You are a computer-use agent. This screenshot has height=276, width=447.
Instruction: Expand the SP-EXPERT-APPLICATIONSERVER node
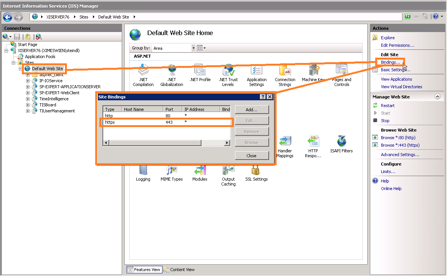click(28, 87)
